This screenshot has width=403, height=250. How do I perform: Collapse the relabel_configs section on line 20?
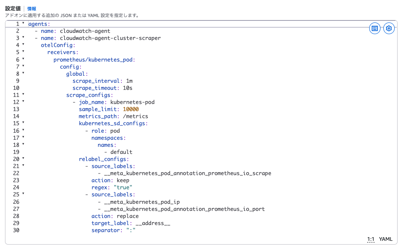click(23, 158)
